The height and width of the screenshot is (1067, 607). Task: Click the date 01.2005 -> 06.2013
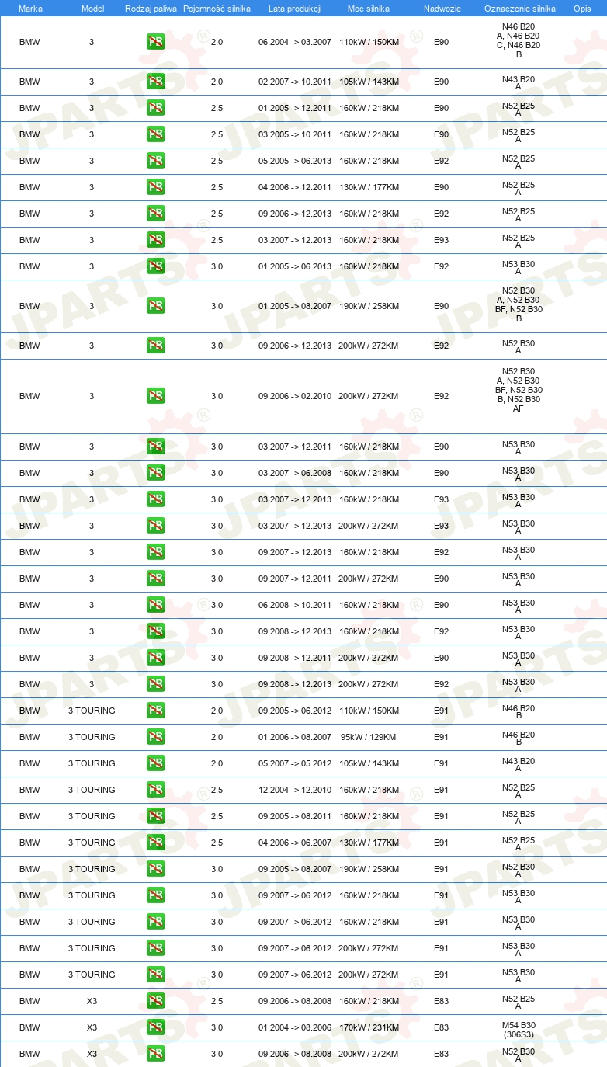[295, 266]
